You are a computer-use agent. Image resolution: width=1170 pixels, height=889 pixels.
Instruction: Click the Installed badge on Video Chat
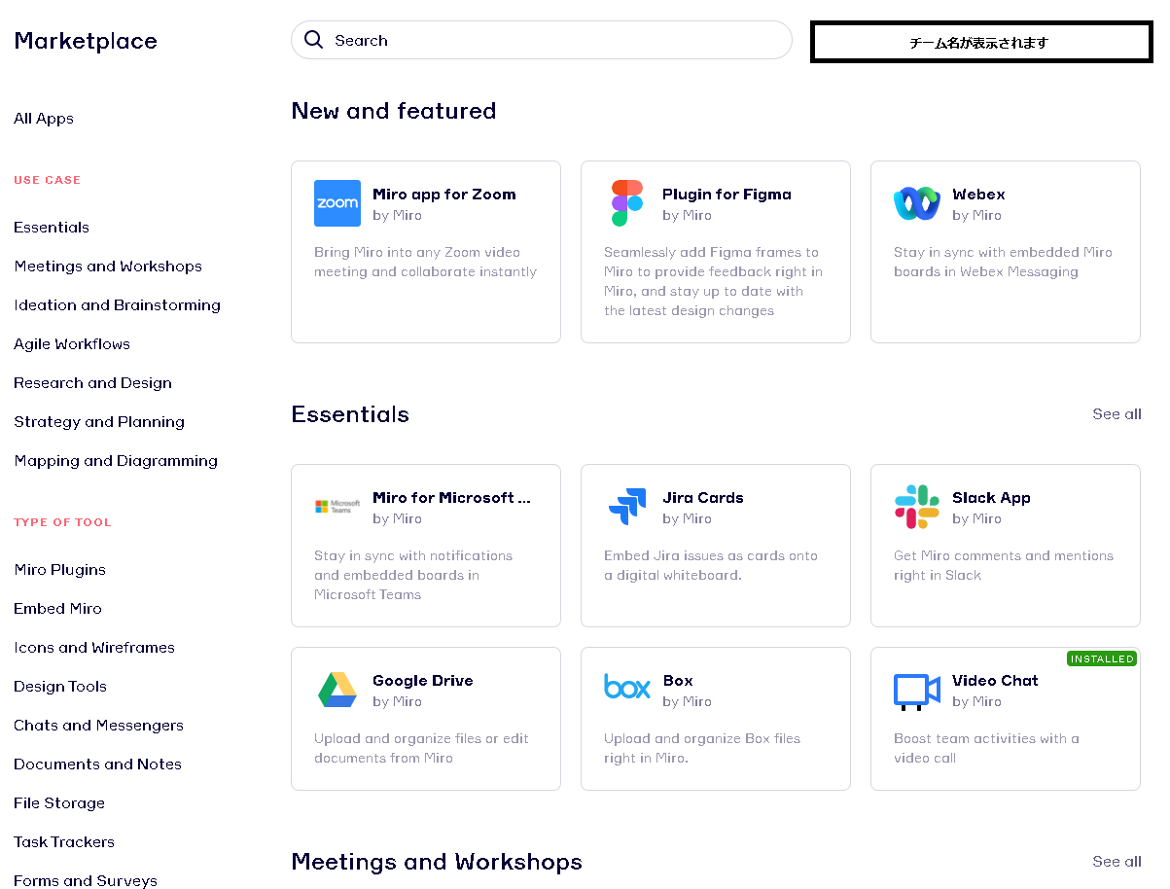coord(1101,658)
